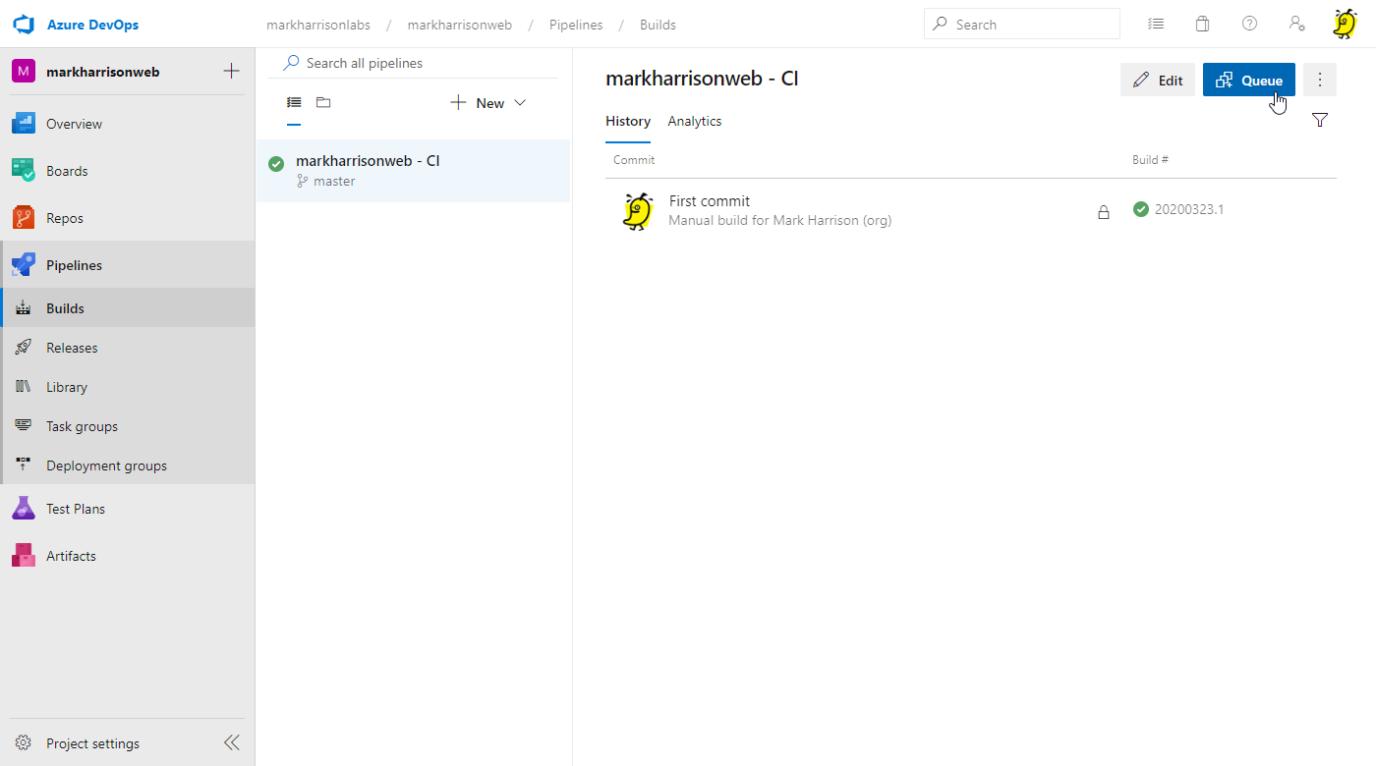Open the Boards section in sidebar
The width and height of the screenshot is (1376, 766).
(x=67, y=171)
